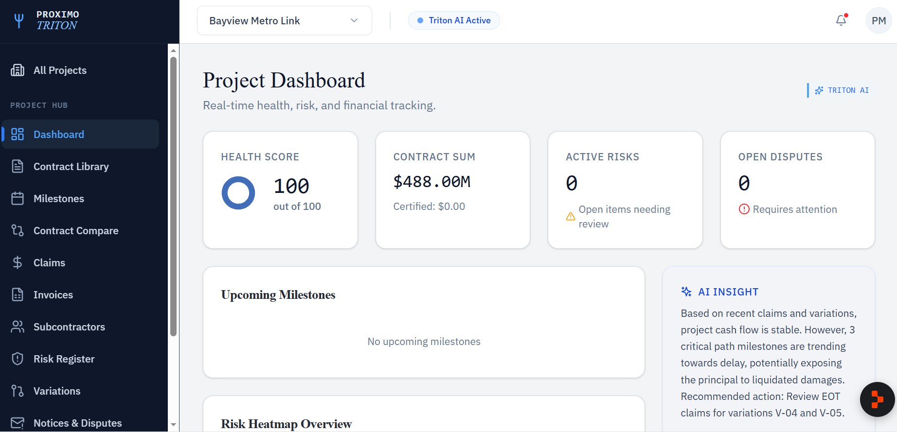
Task: Open the Health Score card
Action: point(280,190)
